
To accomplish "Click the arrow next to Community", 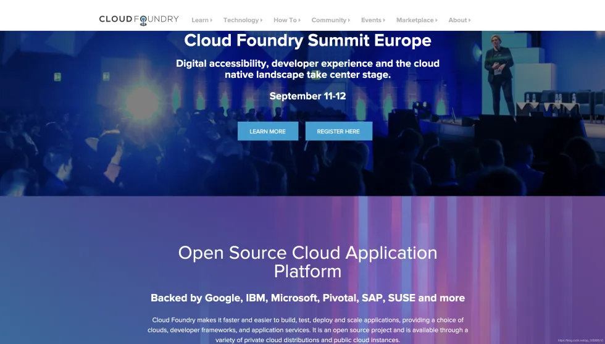I will tap(349, 20).
